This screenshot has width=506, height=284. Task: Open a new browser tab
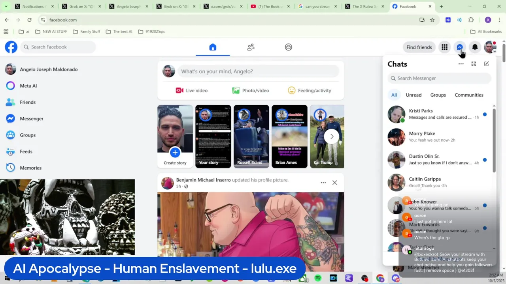pyautogui.click(x=441, y=6)
